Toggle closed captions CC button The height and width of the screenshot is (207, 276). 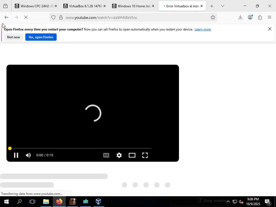coord(106,155)
